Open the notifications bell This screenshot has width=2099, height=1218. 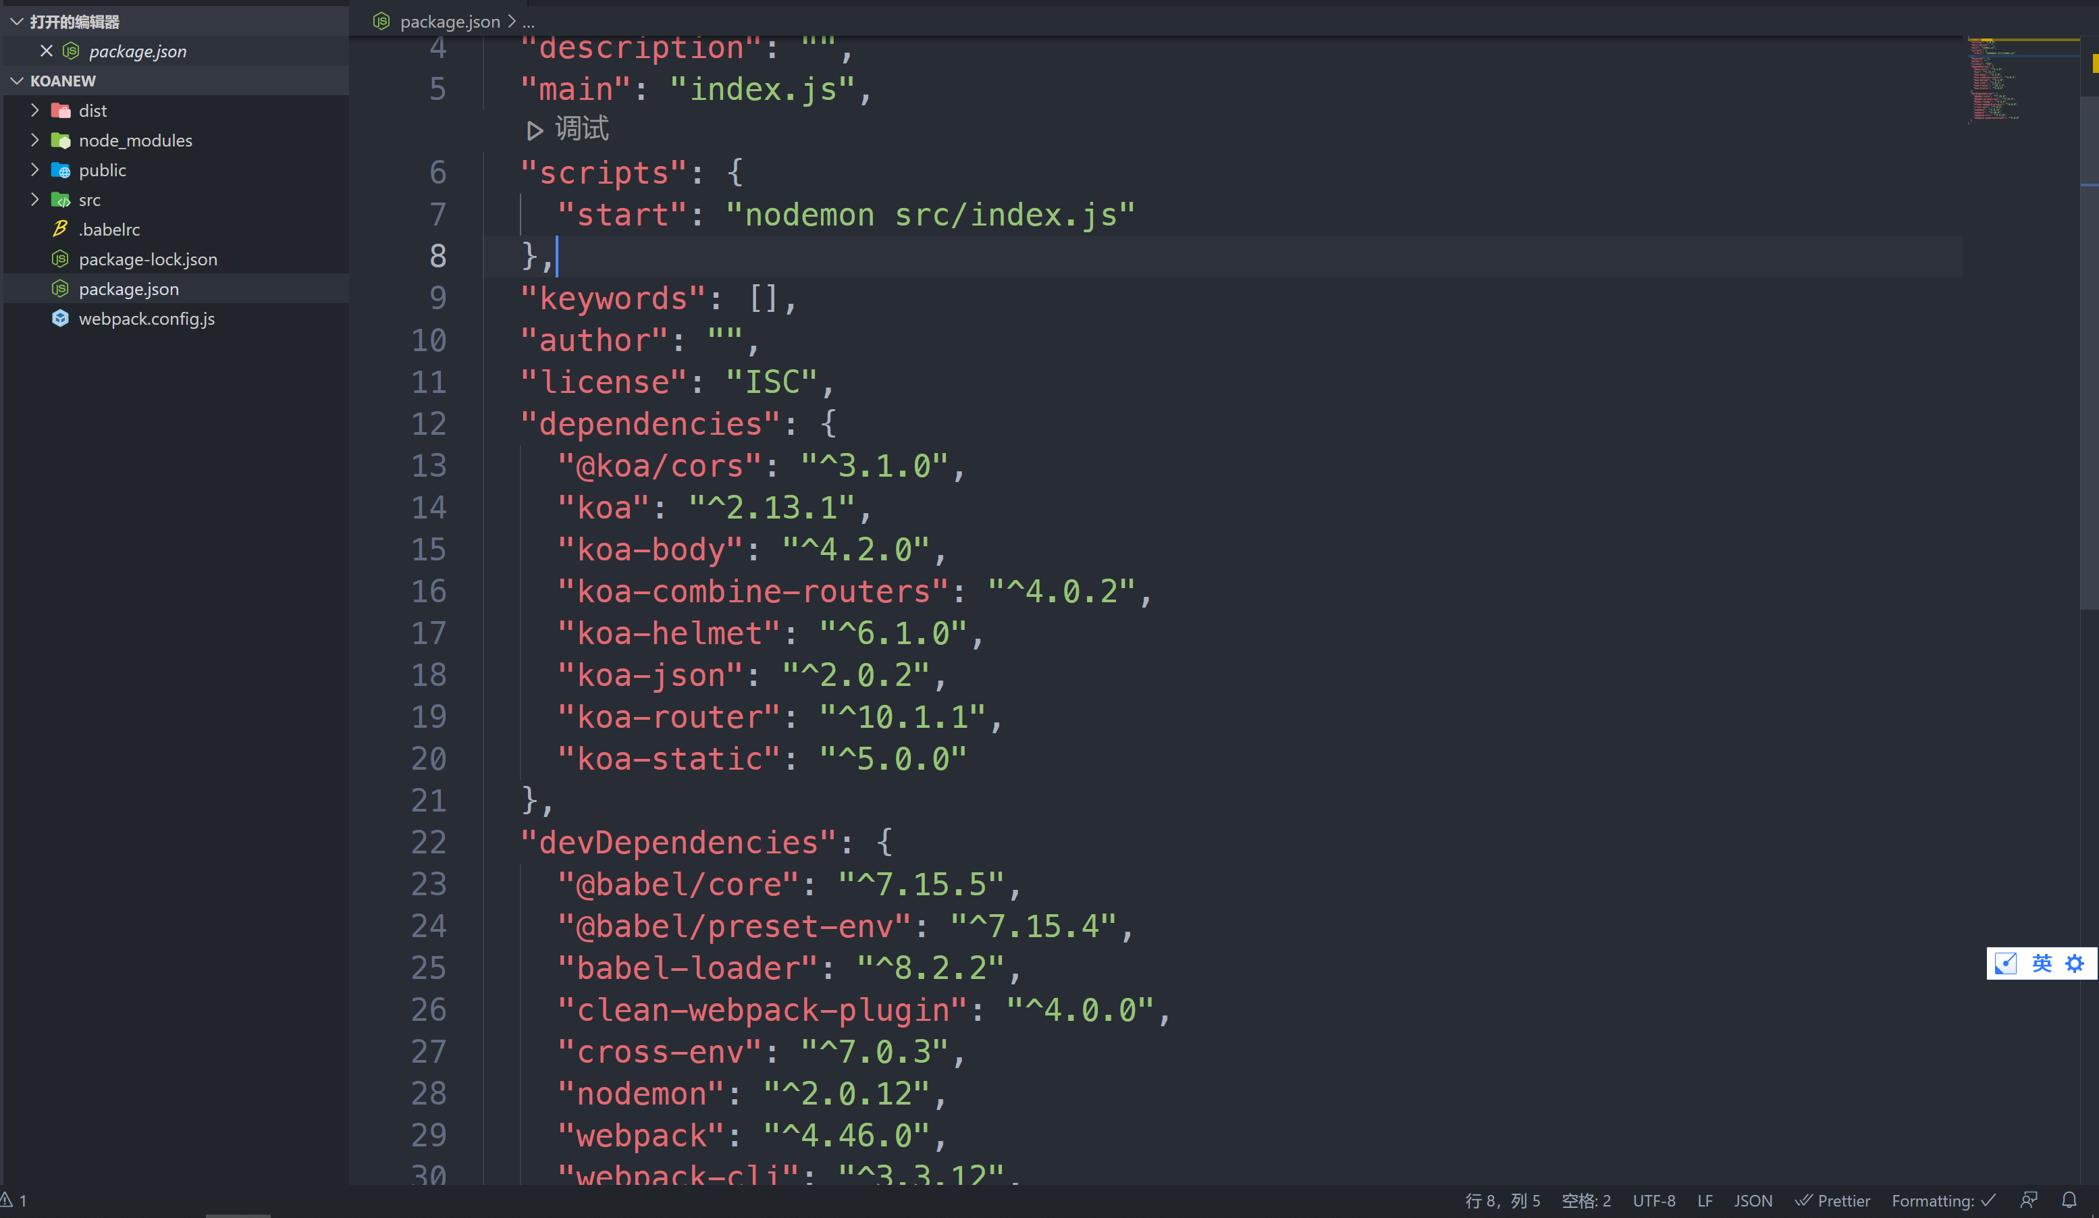point(2069,1200)
